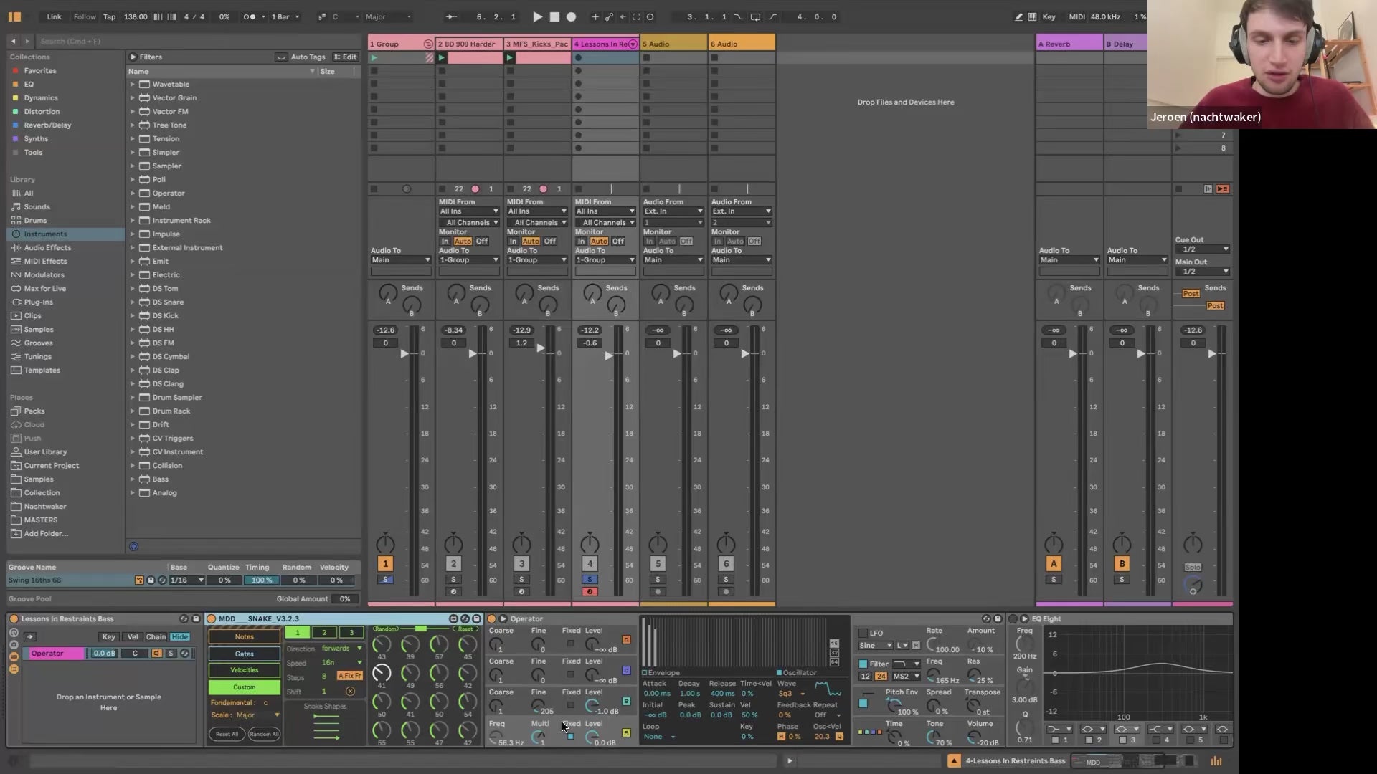Select Audio Effects in Library sidebar

[x=47, y=248]
